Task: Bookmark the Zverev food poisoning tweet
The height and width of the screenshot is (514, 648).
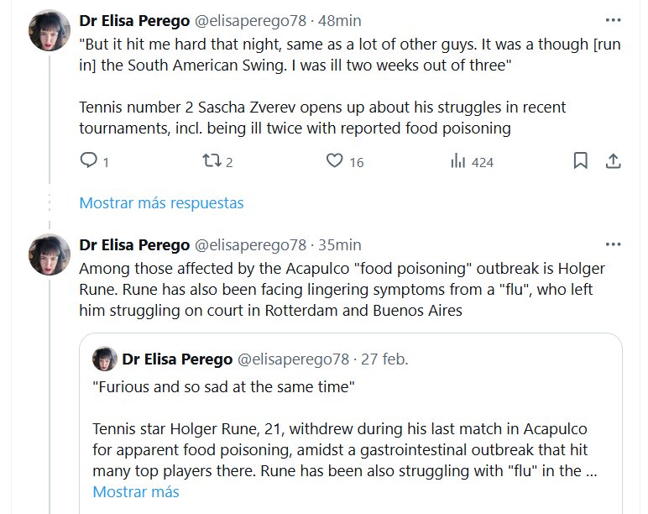Action: 580,161
